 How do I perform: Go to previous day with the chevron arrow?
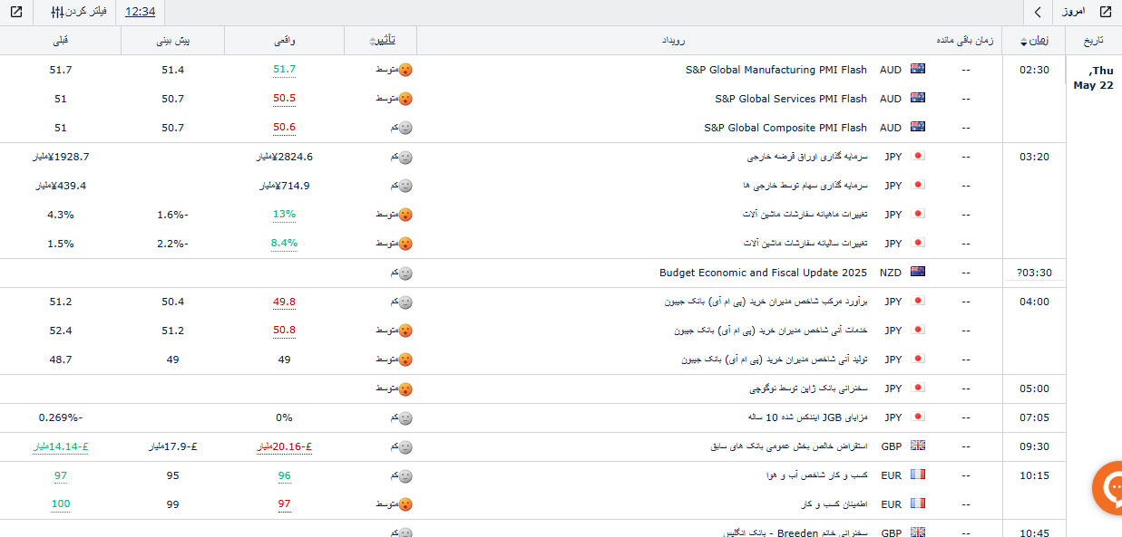click(1038, 12)
